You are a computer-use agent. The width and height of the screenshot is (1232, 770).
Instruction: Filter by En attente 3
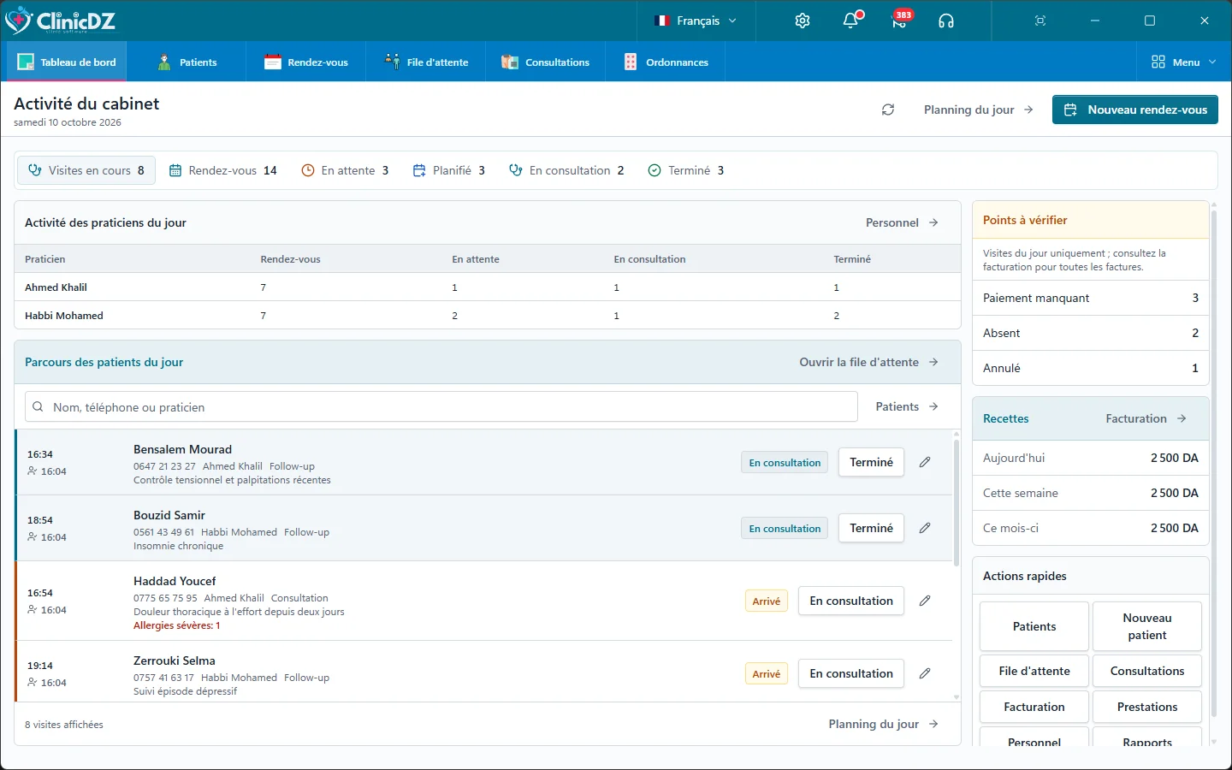pyautogui.click(x=346, y=170)
